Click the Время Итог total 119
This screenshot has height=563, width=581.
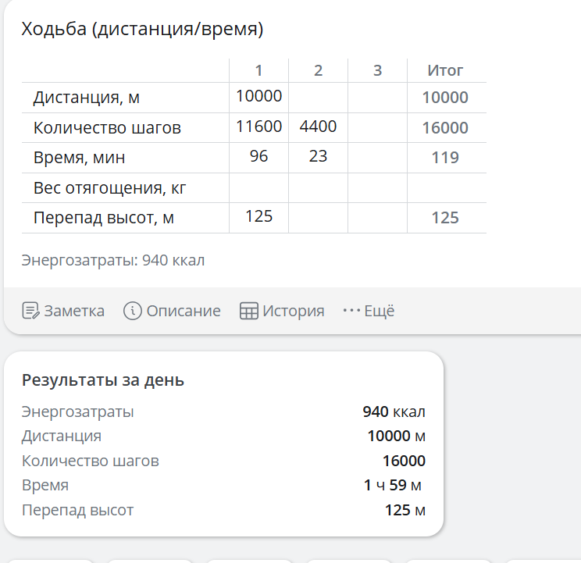click(445, 159)
